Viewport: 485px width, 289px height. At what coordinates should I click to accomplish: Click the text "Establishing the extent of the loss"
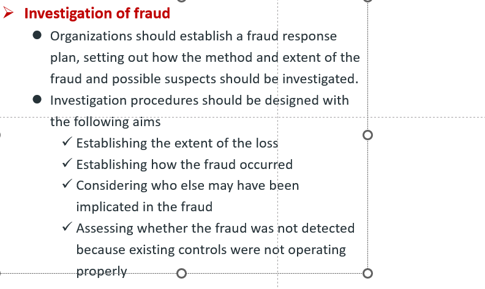pyautogui.click(x=177, y=143)
